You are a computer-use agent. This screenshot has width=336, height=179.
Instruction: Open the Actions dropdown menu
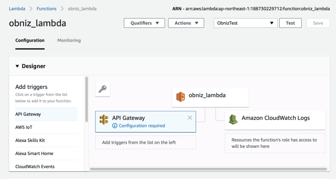[x=186, y=23]
